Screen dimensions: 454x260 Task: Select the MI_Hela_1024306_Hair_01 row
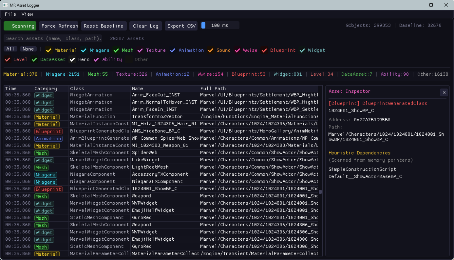click(161, 124)
